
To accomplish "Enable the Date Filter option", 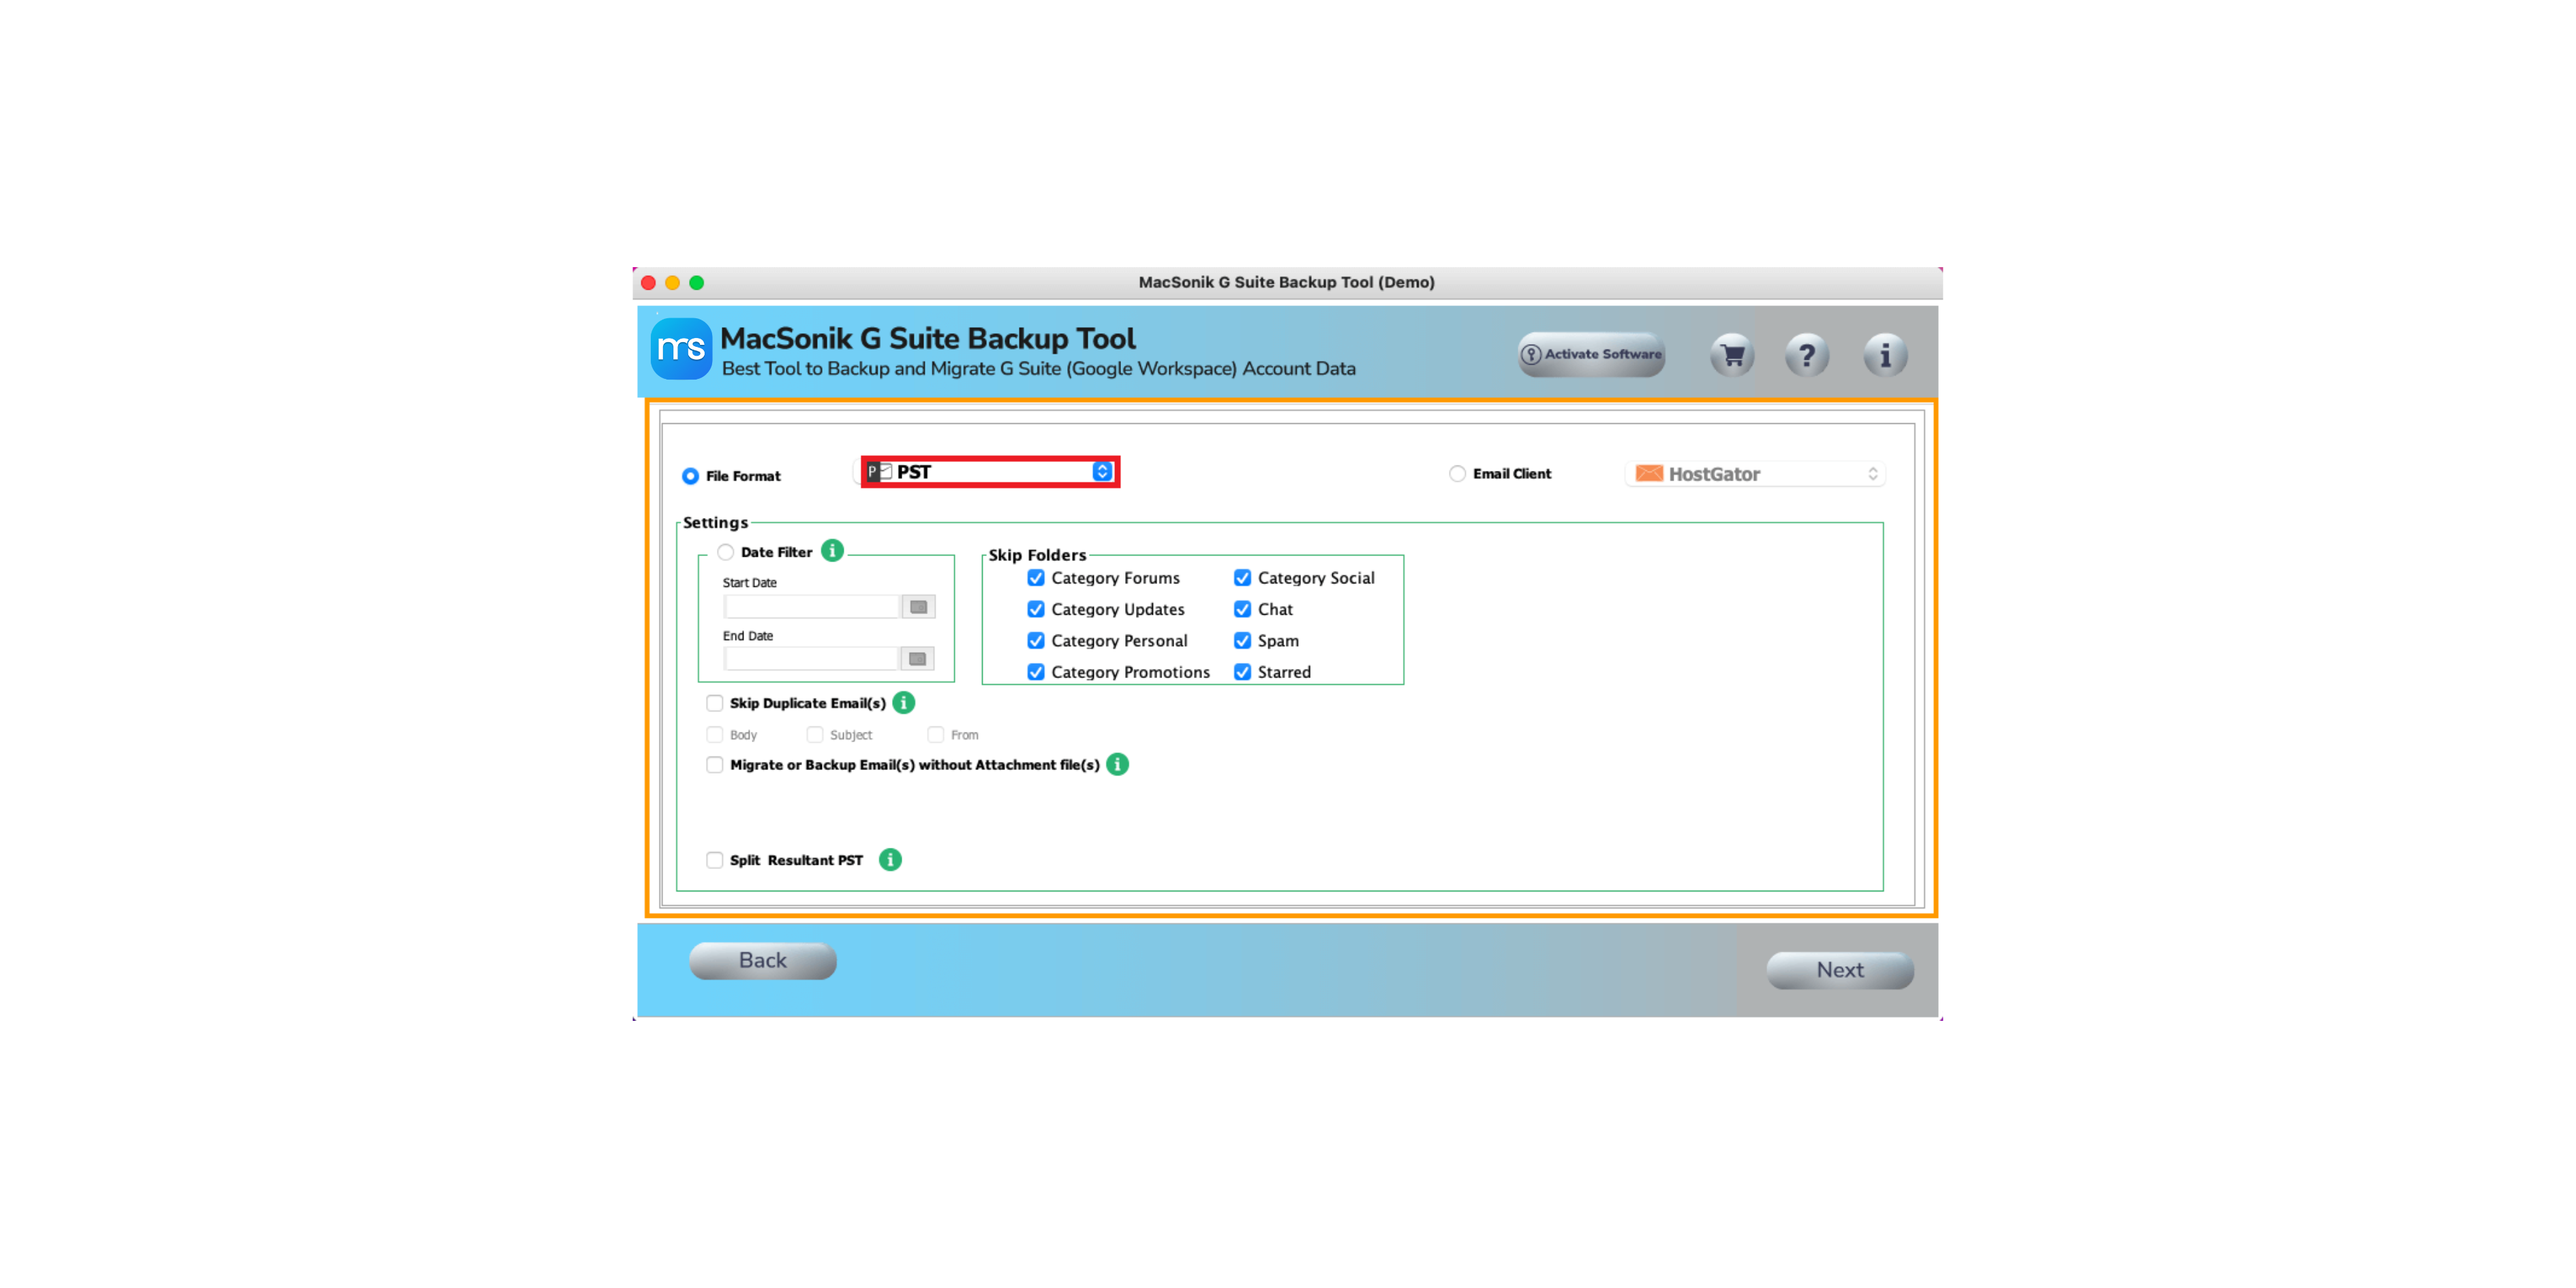I will pos(725,552).
